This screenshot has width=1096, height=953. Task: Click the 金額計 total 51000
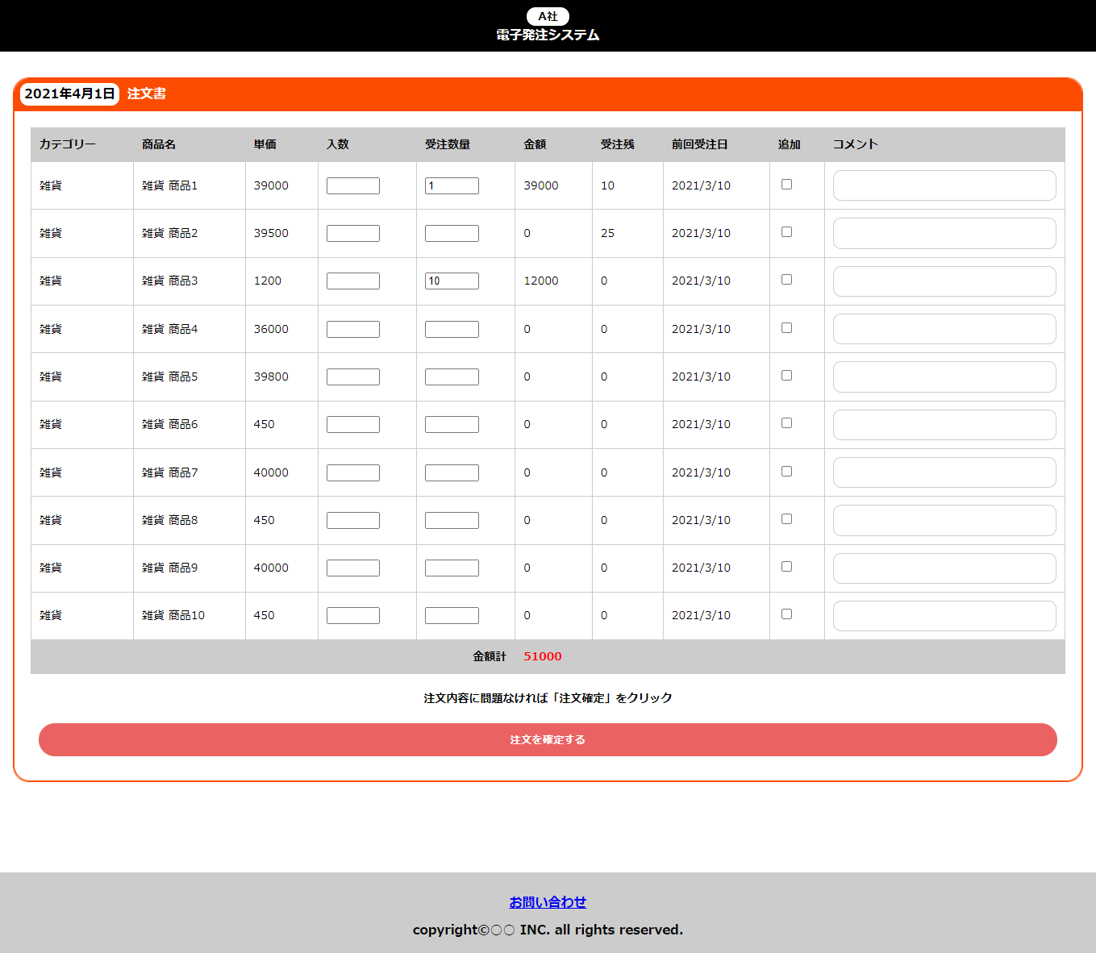pos(543,656)
